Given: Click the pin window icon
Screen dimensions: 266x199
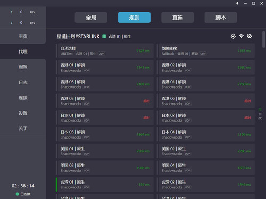Looking at the screenshot, I should tap(237, 3).
